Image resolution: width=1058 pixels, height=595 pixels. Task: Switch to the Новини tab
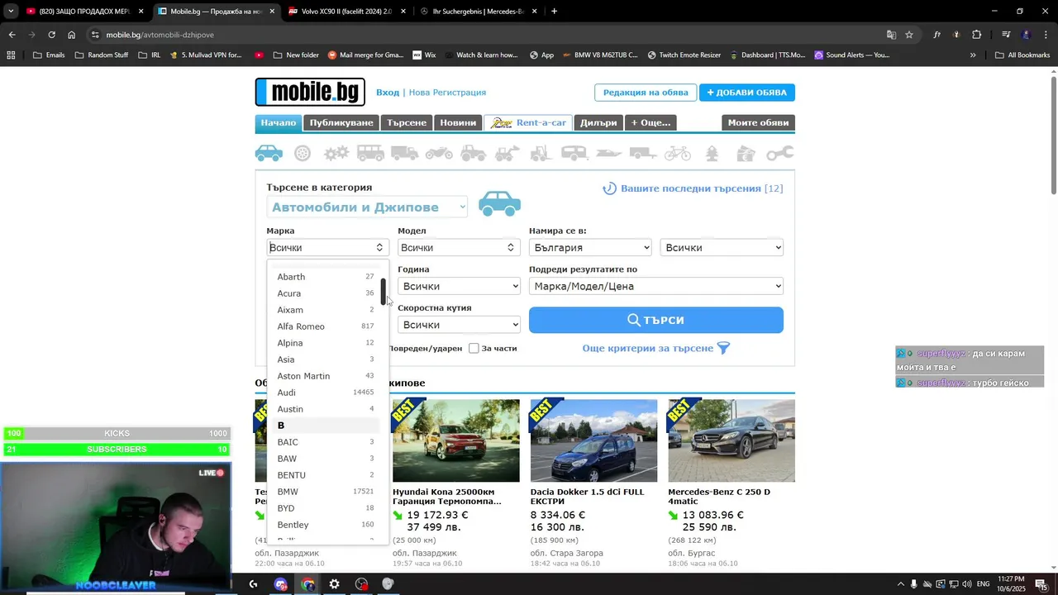[x=458, y=123]
